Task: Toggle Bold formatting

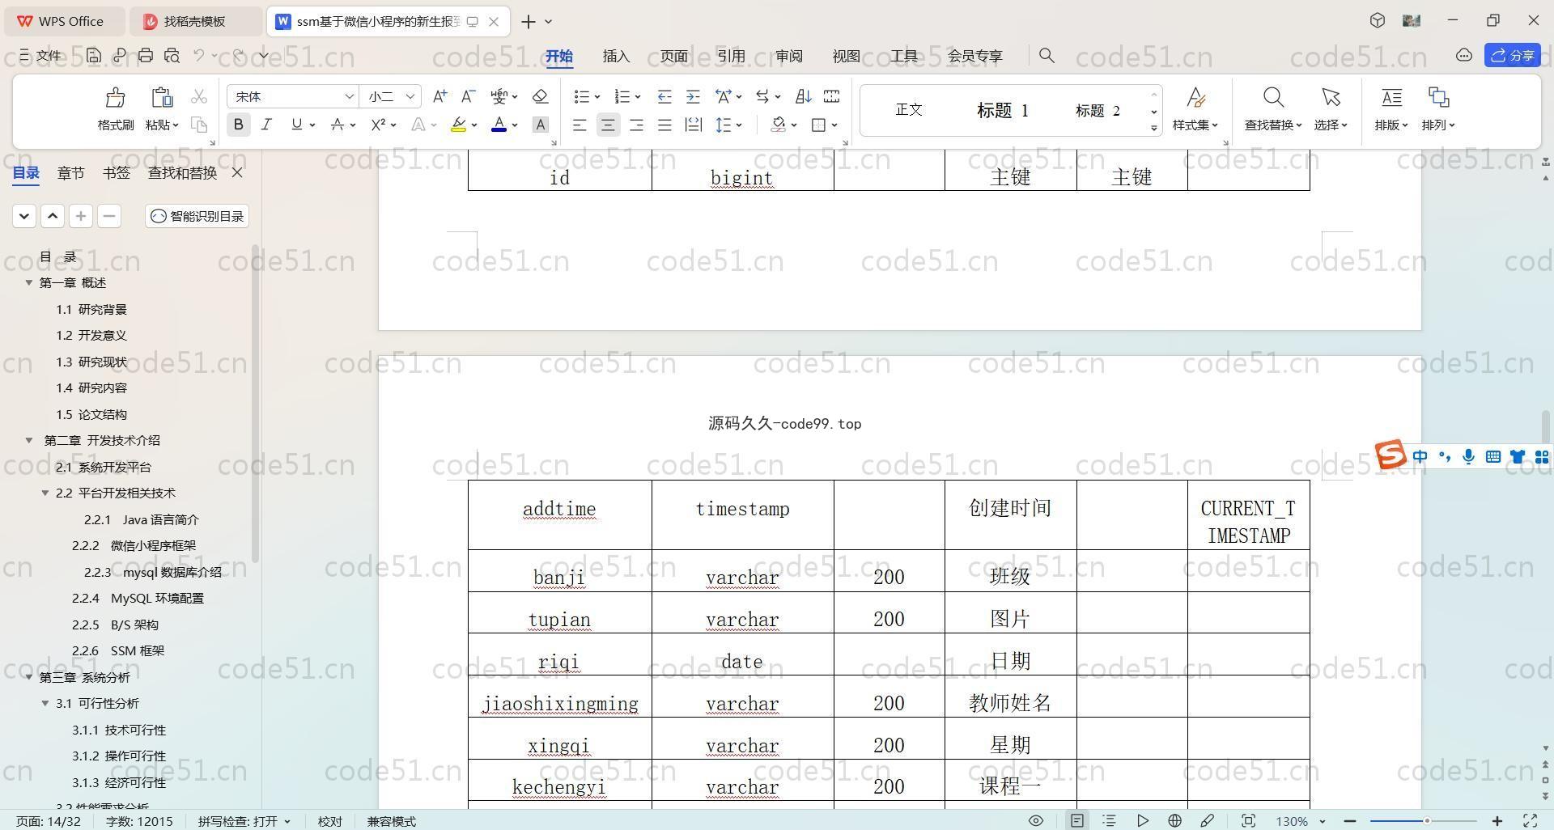Action: coord(238,125)
